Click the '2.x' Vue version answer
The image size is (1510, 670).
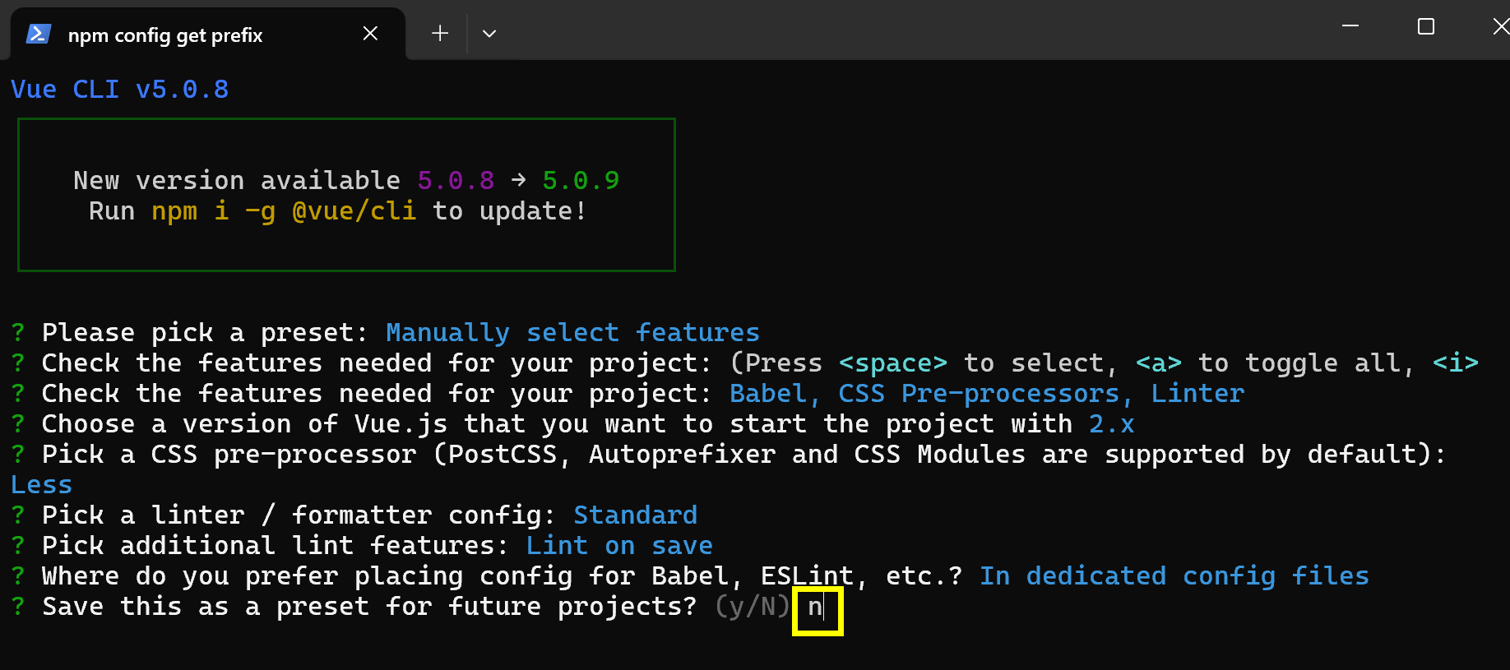(x=1112, y=424)
